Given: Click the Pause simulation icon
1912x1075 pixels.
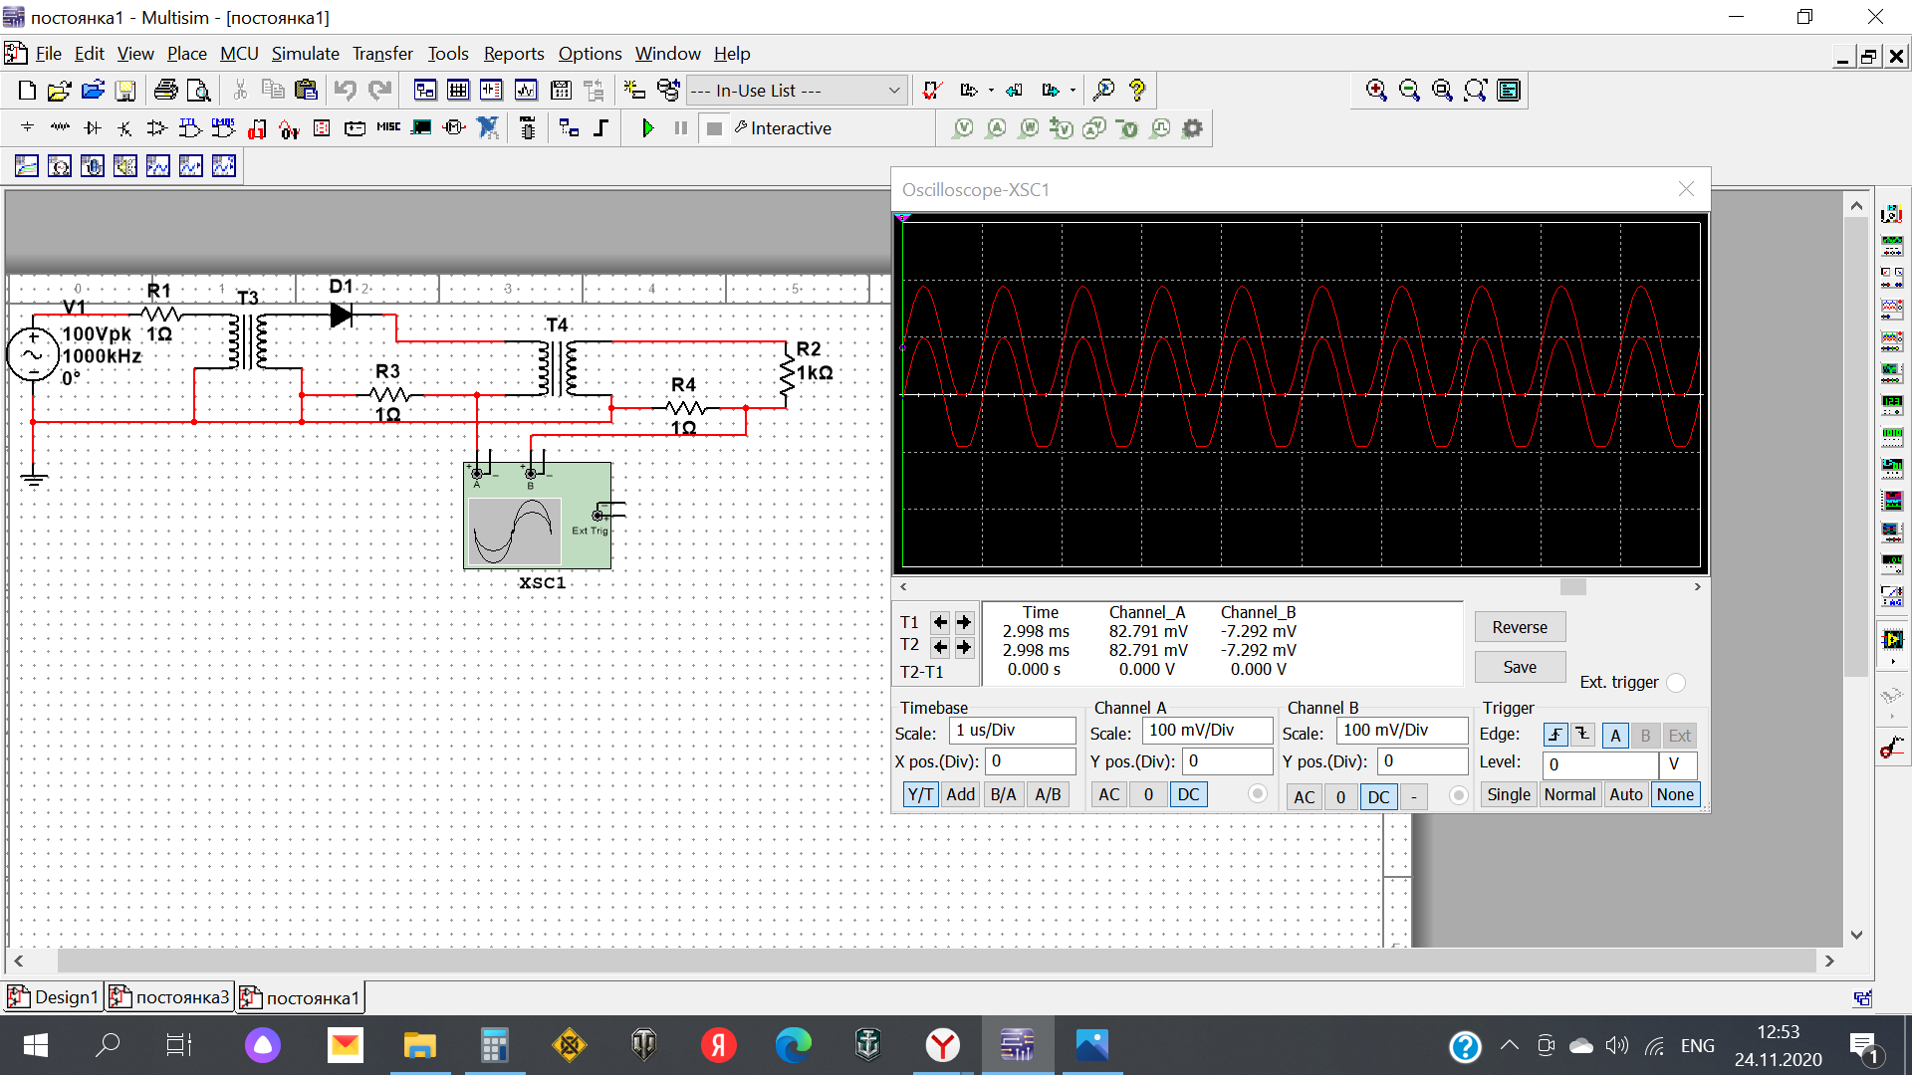Looking at the screenshot, I should click(x=681, y=128).
